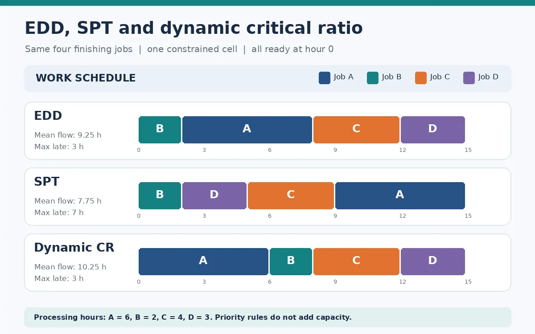
Task: Click the 6 axis tick in the SPT row
Action: (x=270, y=216)
